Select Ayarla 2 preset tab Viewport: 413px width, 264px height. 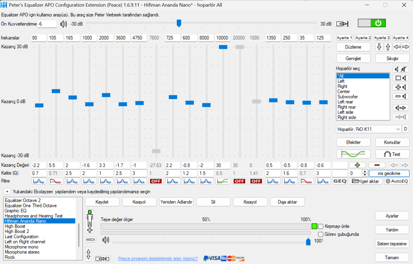[363, 38]
